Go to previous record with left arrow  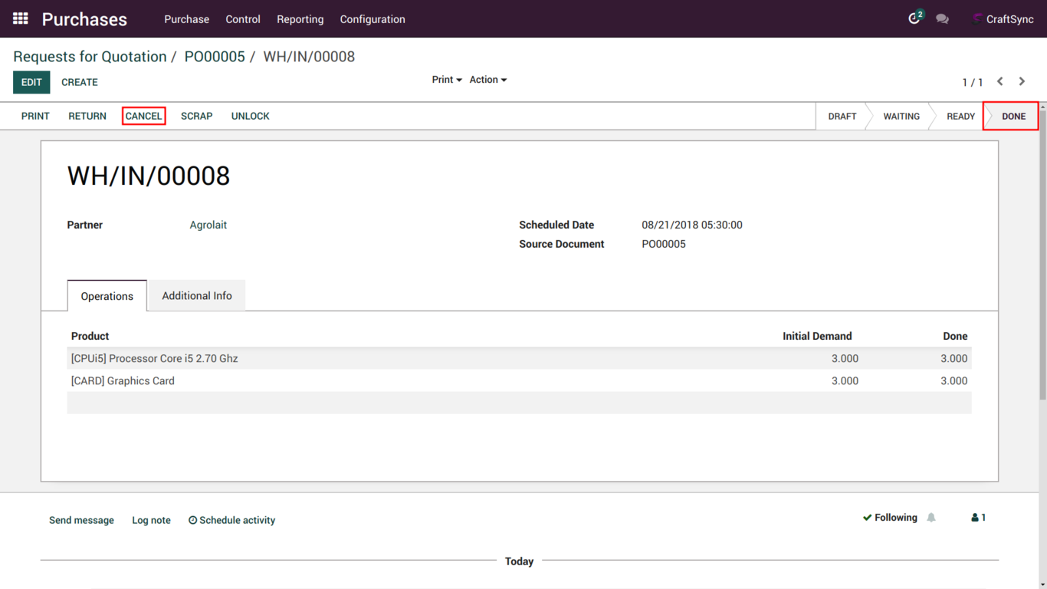point(1000,81)
